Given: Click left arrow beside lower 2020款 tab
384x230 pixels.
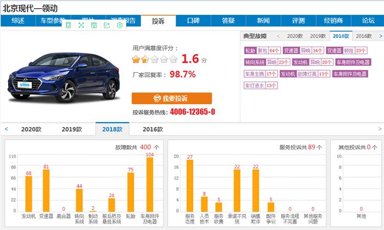Looking at the screenshot, I should tap(7, 129).
